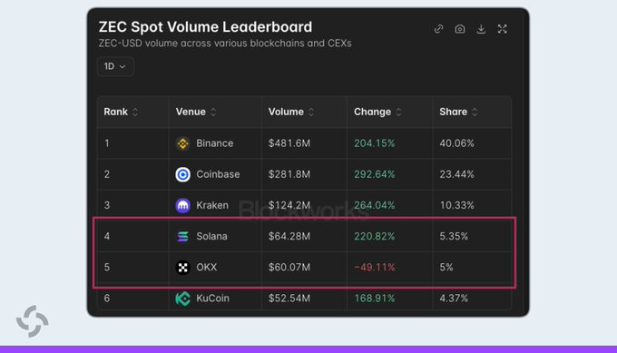Click the -49.11% change value
Screen dimensions: 617x353
[374, 268]
